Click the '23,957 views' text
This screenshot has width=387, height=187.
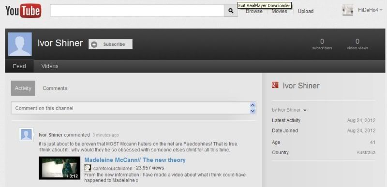point(150,168)
